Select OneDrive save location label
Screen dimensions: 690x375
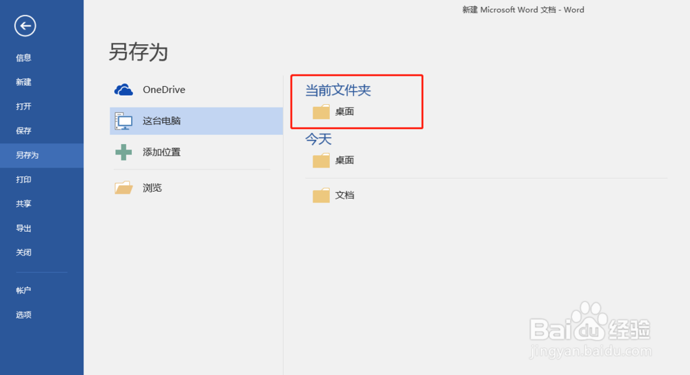(164, 90)
